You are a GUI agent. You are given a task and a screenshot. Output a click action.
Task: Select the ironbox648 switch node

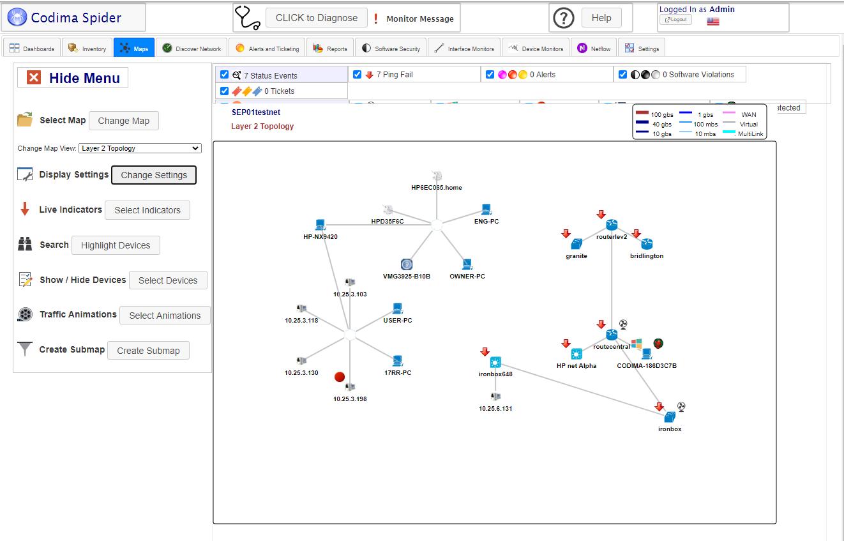pos(495,362)
